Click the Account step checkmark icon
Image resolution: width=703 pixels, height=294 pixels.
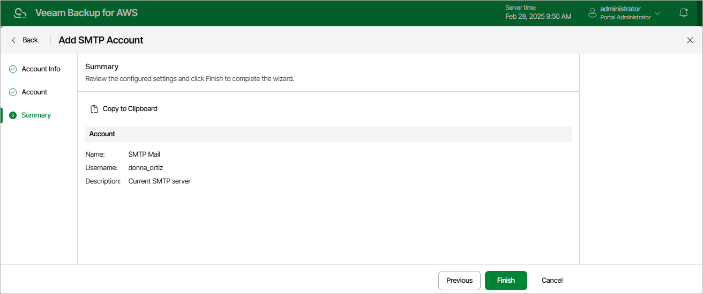(x=13, y=92)
